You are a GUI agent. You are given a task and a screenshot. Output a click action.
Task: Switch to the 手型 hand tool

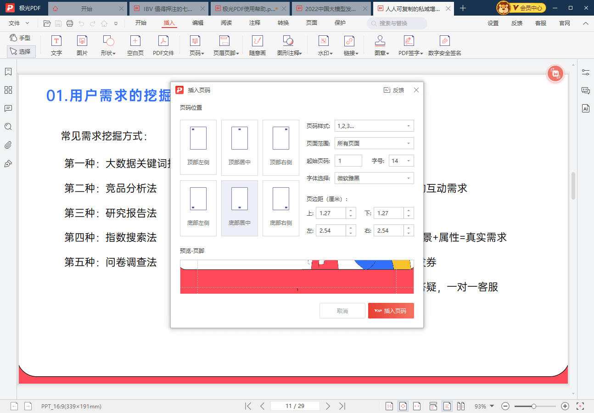20,38
